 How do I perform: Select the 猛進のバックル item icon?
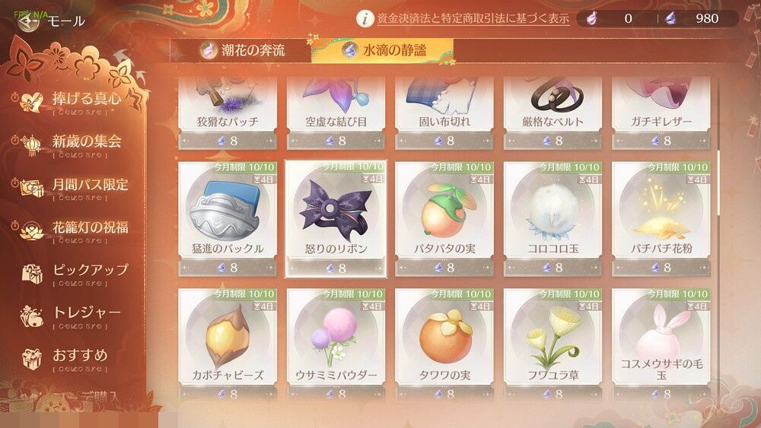tap(227, 208)
